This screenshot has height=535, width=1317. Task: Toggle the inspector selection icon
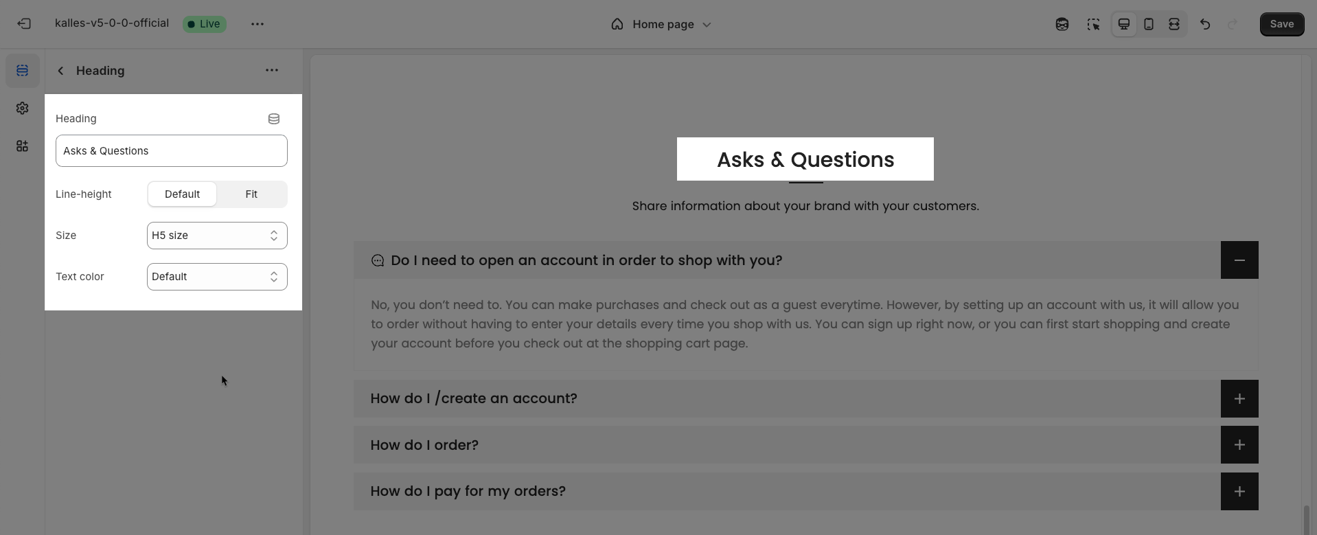click(1093, 24)
